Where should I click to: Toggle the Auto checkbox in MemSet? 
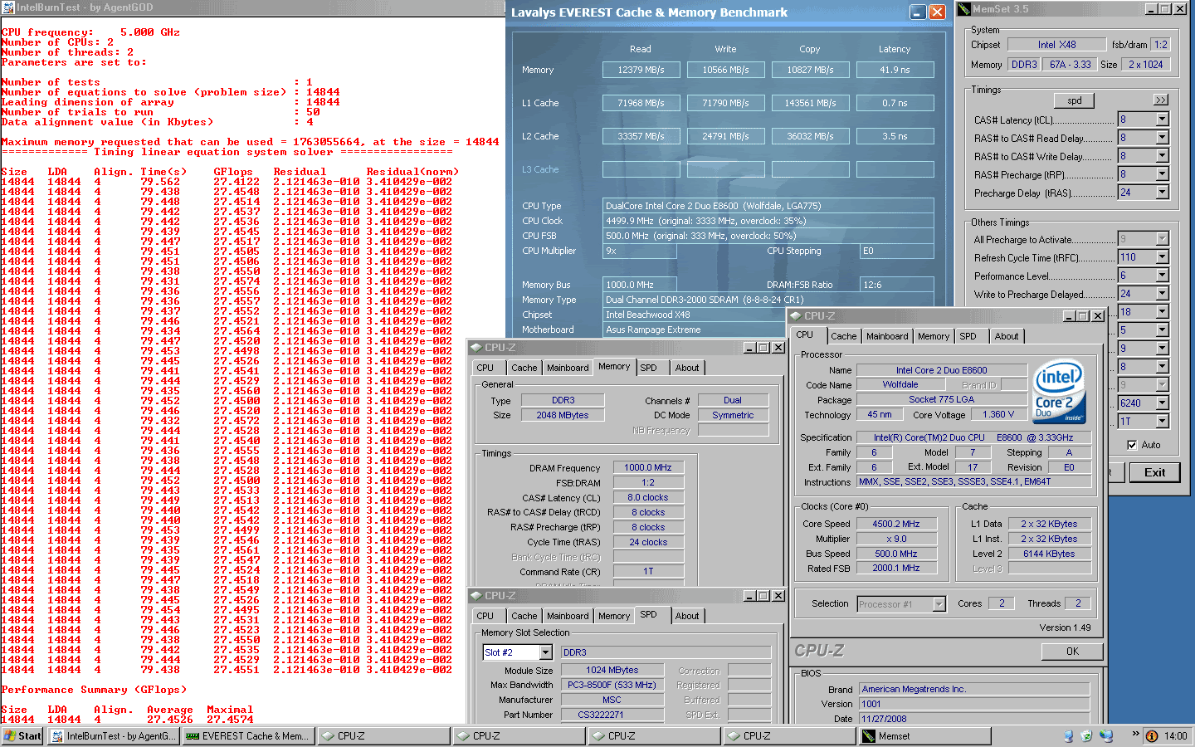coord(1132,445)
